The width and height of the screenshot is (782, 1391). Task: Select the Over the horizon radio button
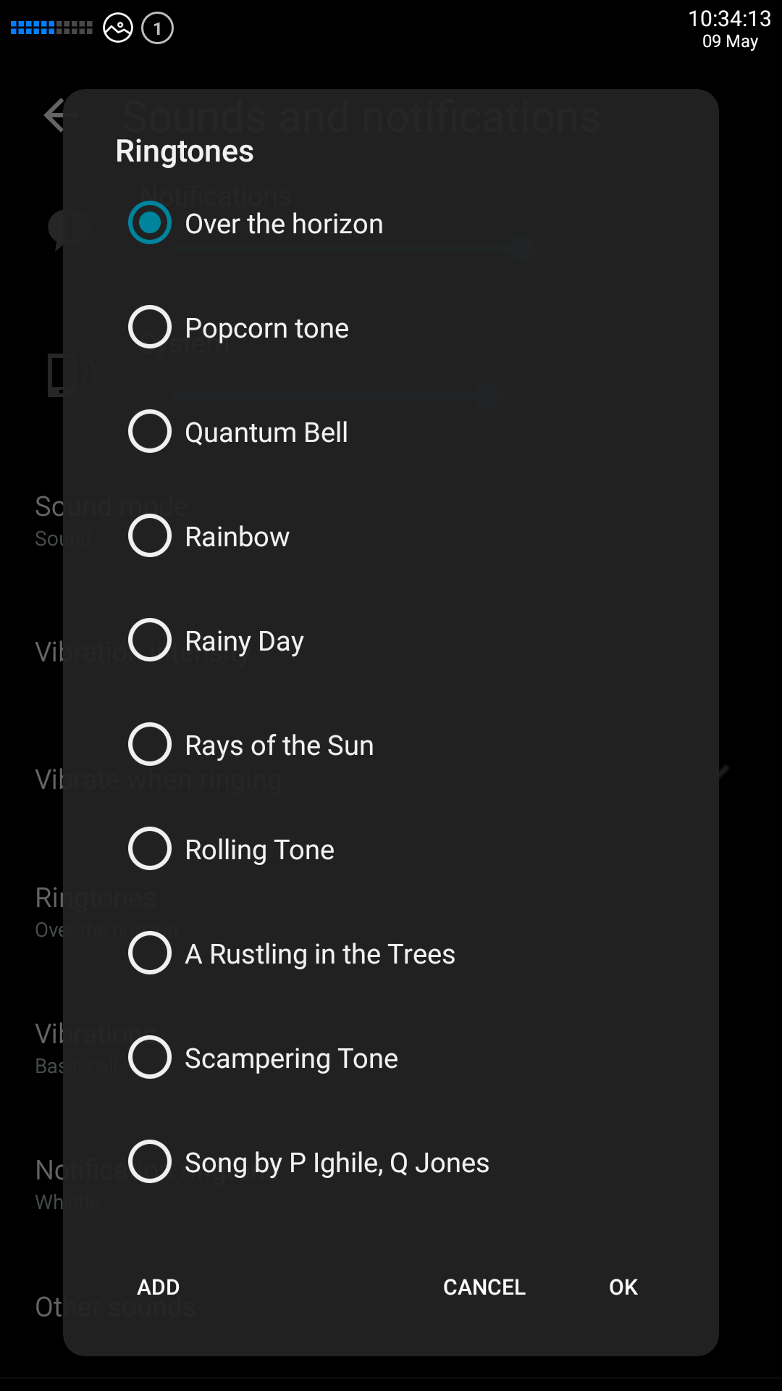[x=150, y=223]
